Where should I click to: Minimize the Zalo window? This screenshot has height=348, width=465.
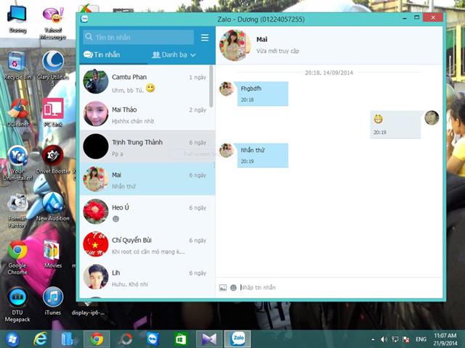coord(405,18)
